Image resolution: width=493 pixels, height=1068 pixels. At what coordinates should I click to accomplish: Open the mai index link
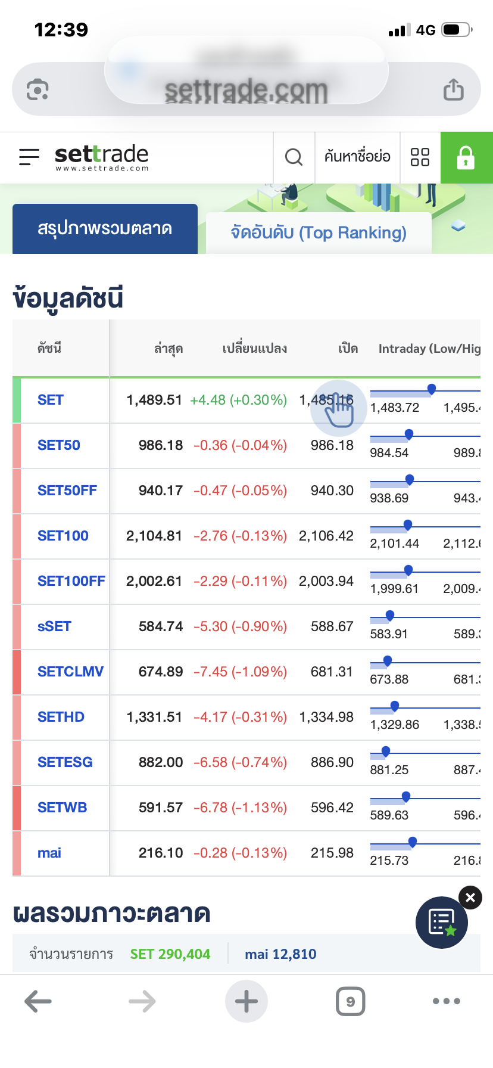click(x=49, y=853)
